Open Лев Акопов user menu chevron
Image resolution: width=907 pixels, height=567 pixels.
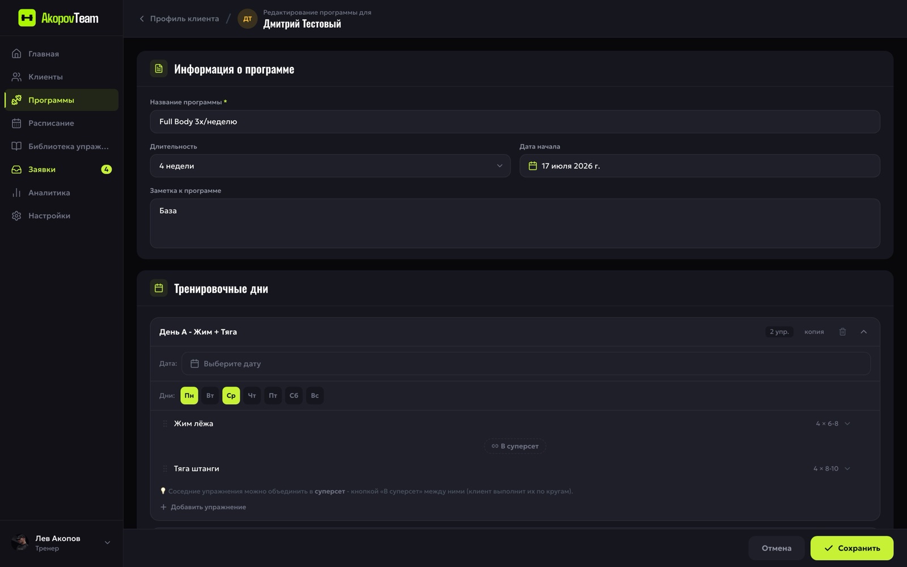108,543
